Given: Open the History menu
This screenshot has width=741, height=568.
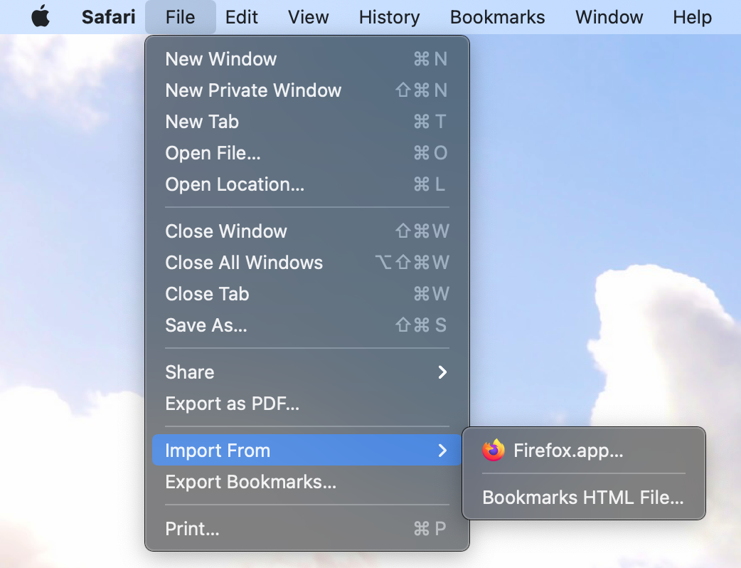Looking at the screenshot, I should click(x=389, y=17).
